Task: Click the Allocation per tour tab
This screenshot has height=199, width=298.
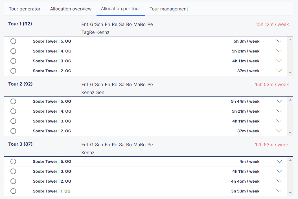Action: click(120, 9)
